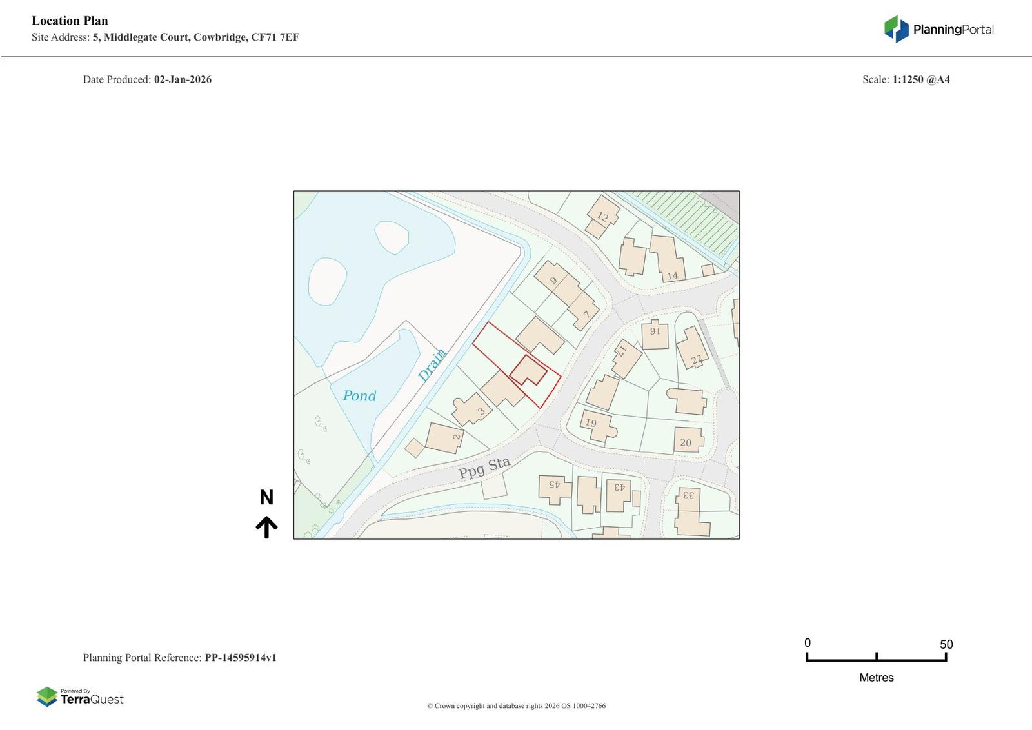1032x730 pixels.
Task: Click the 'Location Plan' title
Action: (x=70, y=21)
